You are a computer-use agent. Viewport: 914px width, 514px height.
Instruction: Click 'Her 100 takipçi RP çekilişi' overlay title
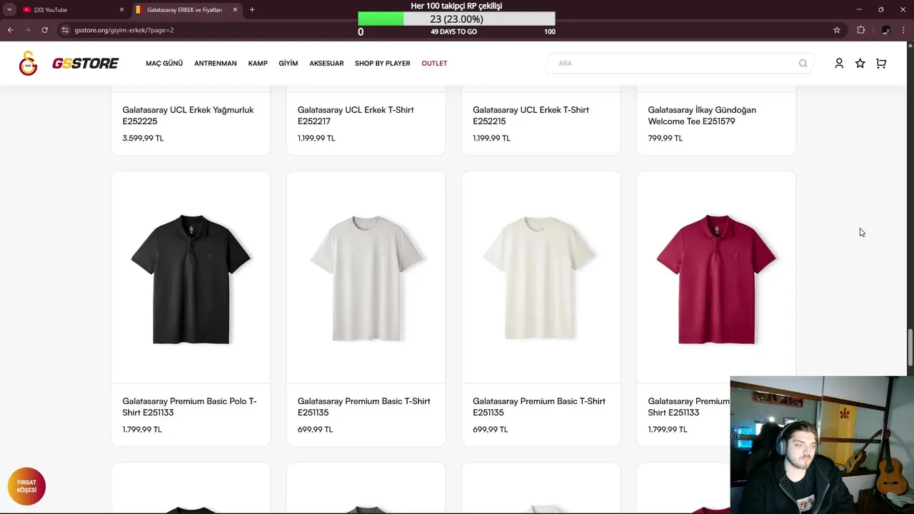pos(456,6)
